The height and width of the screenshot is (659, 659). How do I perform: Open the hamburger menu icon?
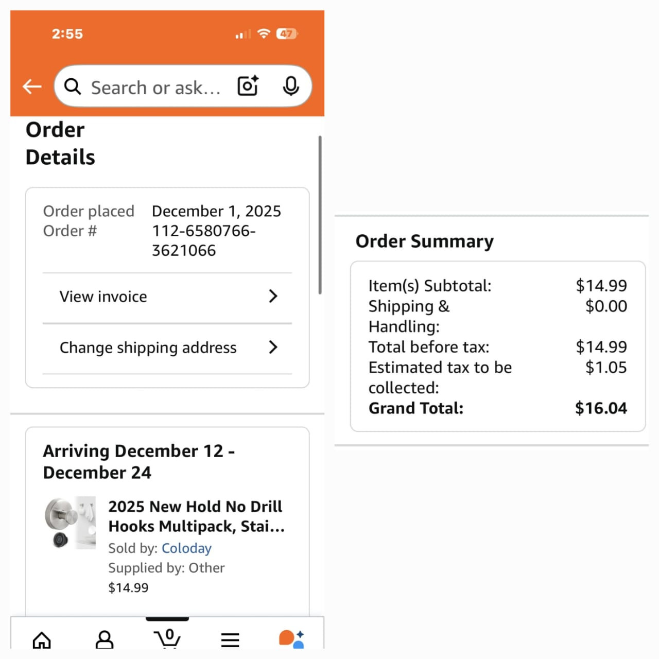(x=230, y=640)
